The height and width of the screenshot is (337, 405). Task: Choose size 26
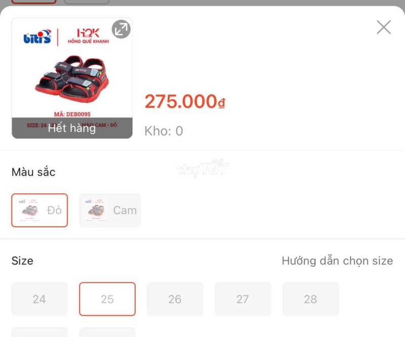[175, 299]
